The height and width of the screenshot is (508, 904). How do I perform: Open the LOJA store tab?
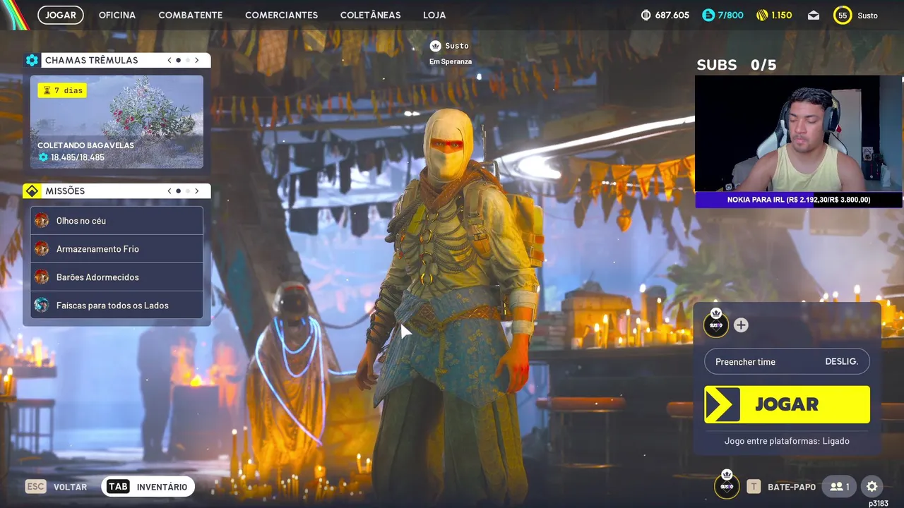(434, 15)
